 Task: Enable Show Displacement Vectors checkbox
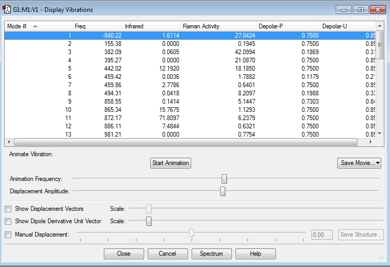tap(8, 209)
